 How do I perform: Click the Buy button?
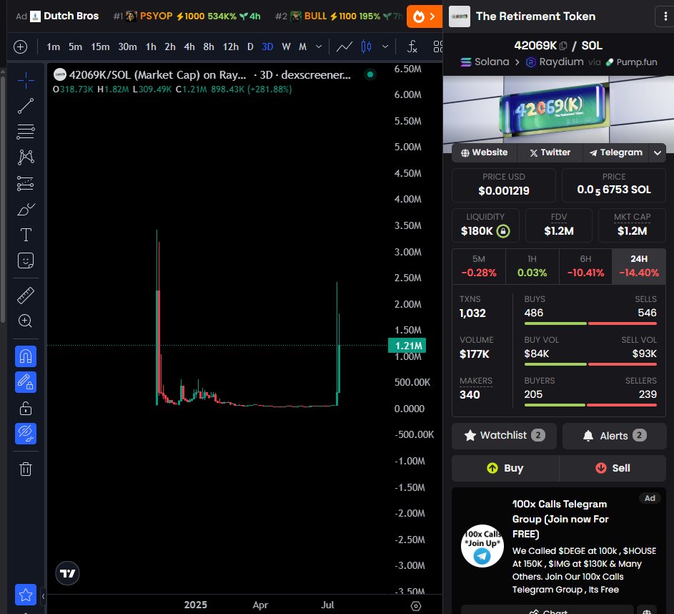tap(505, 468)
